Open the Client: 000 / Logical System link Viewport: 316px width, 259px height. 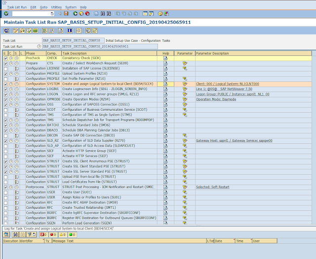(228, 84)
